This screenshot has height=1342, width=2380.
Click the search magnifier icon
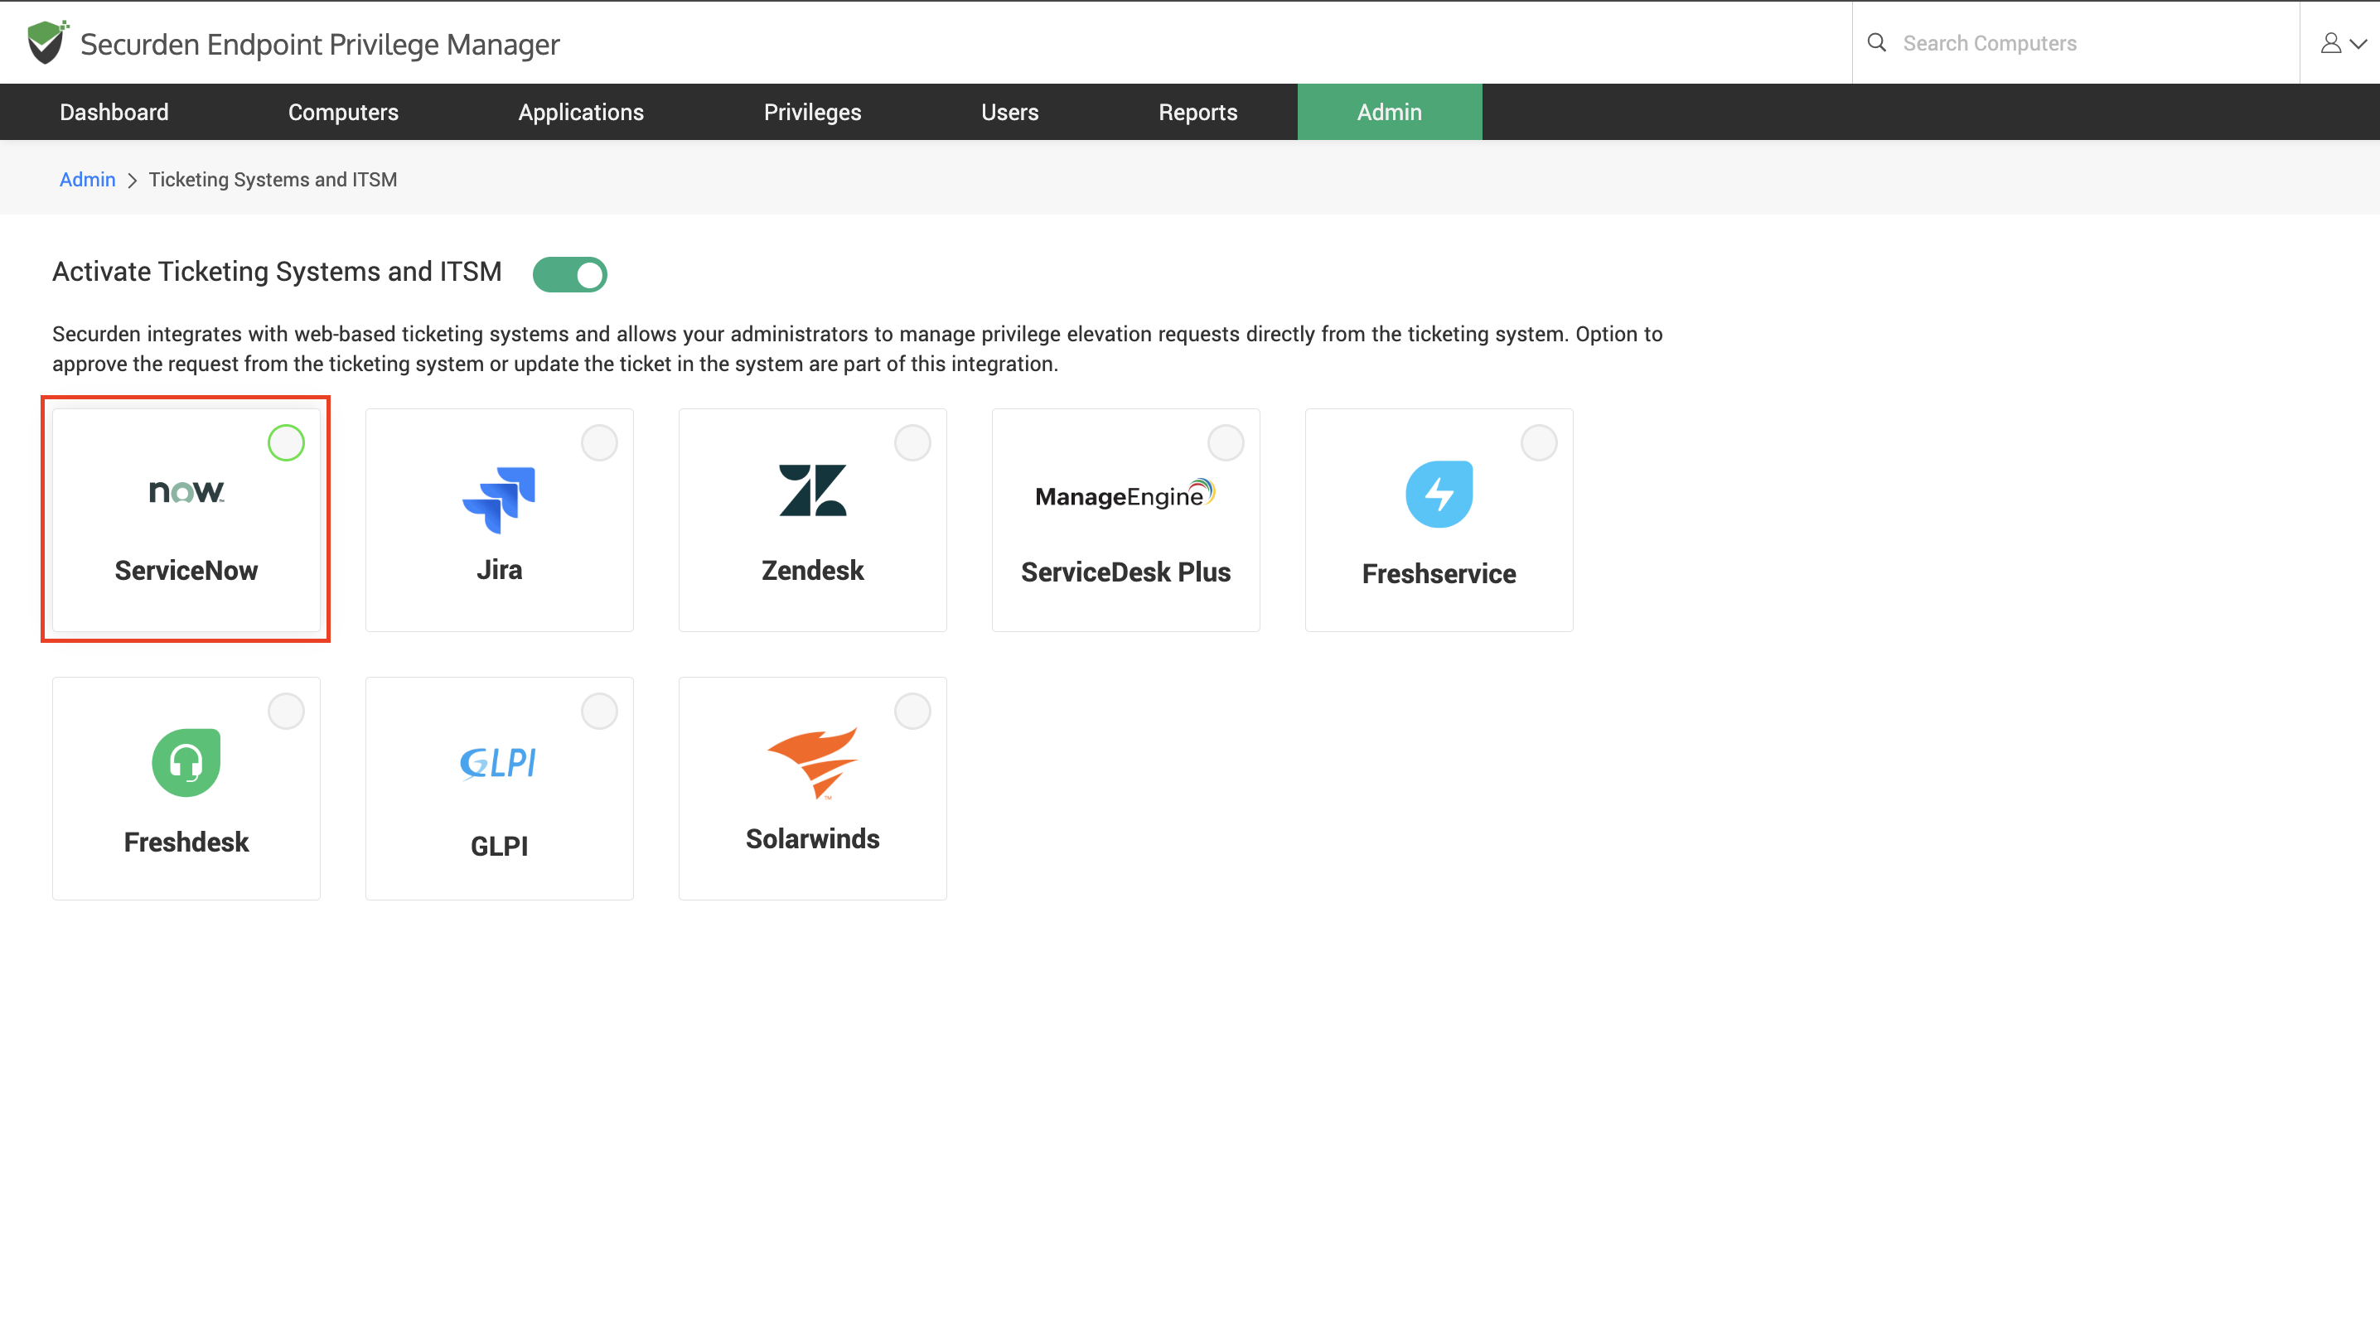coord(1876,42)
